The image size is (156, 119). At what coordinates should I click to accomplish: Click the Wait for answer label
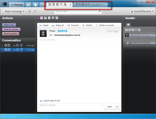coord(11,29)
